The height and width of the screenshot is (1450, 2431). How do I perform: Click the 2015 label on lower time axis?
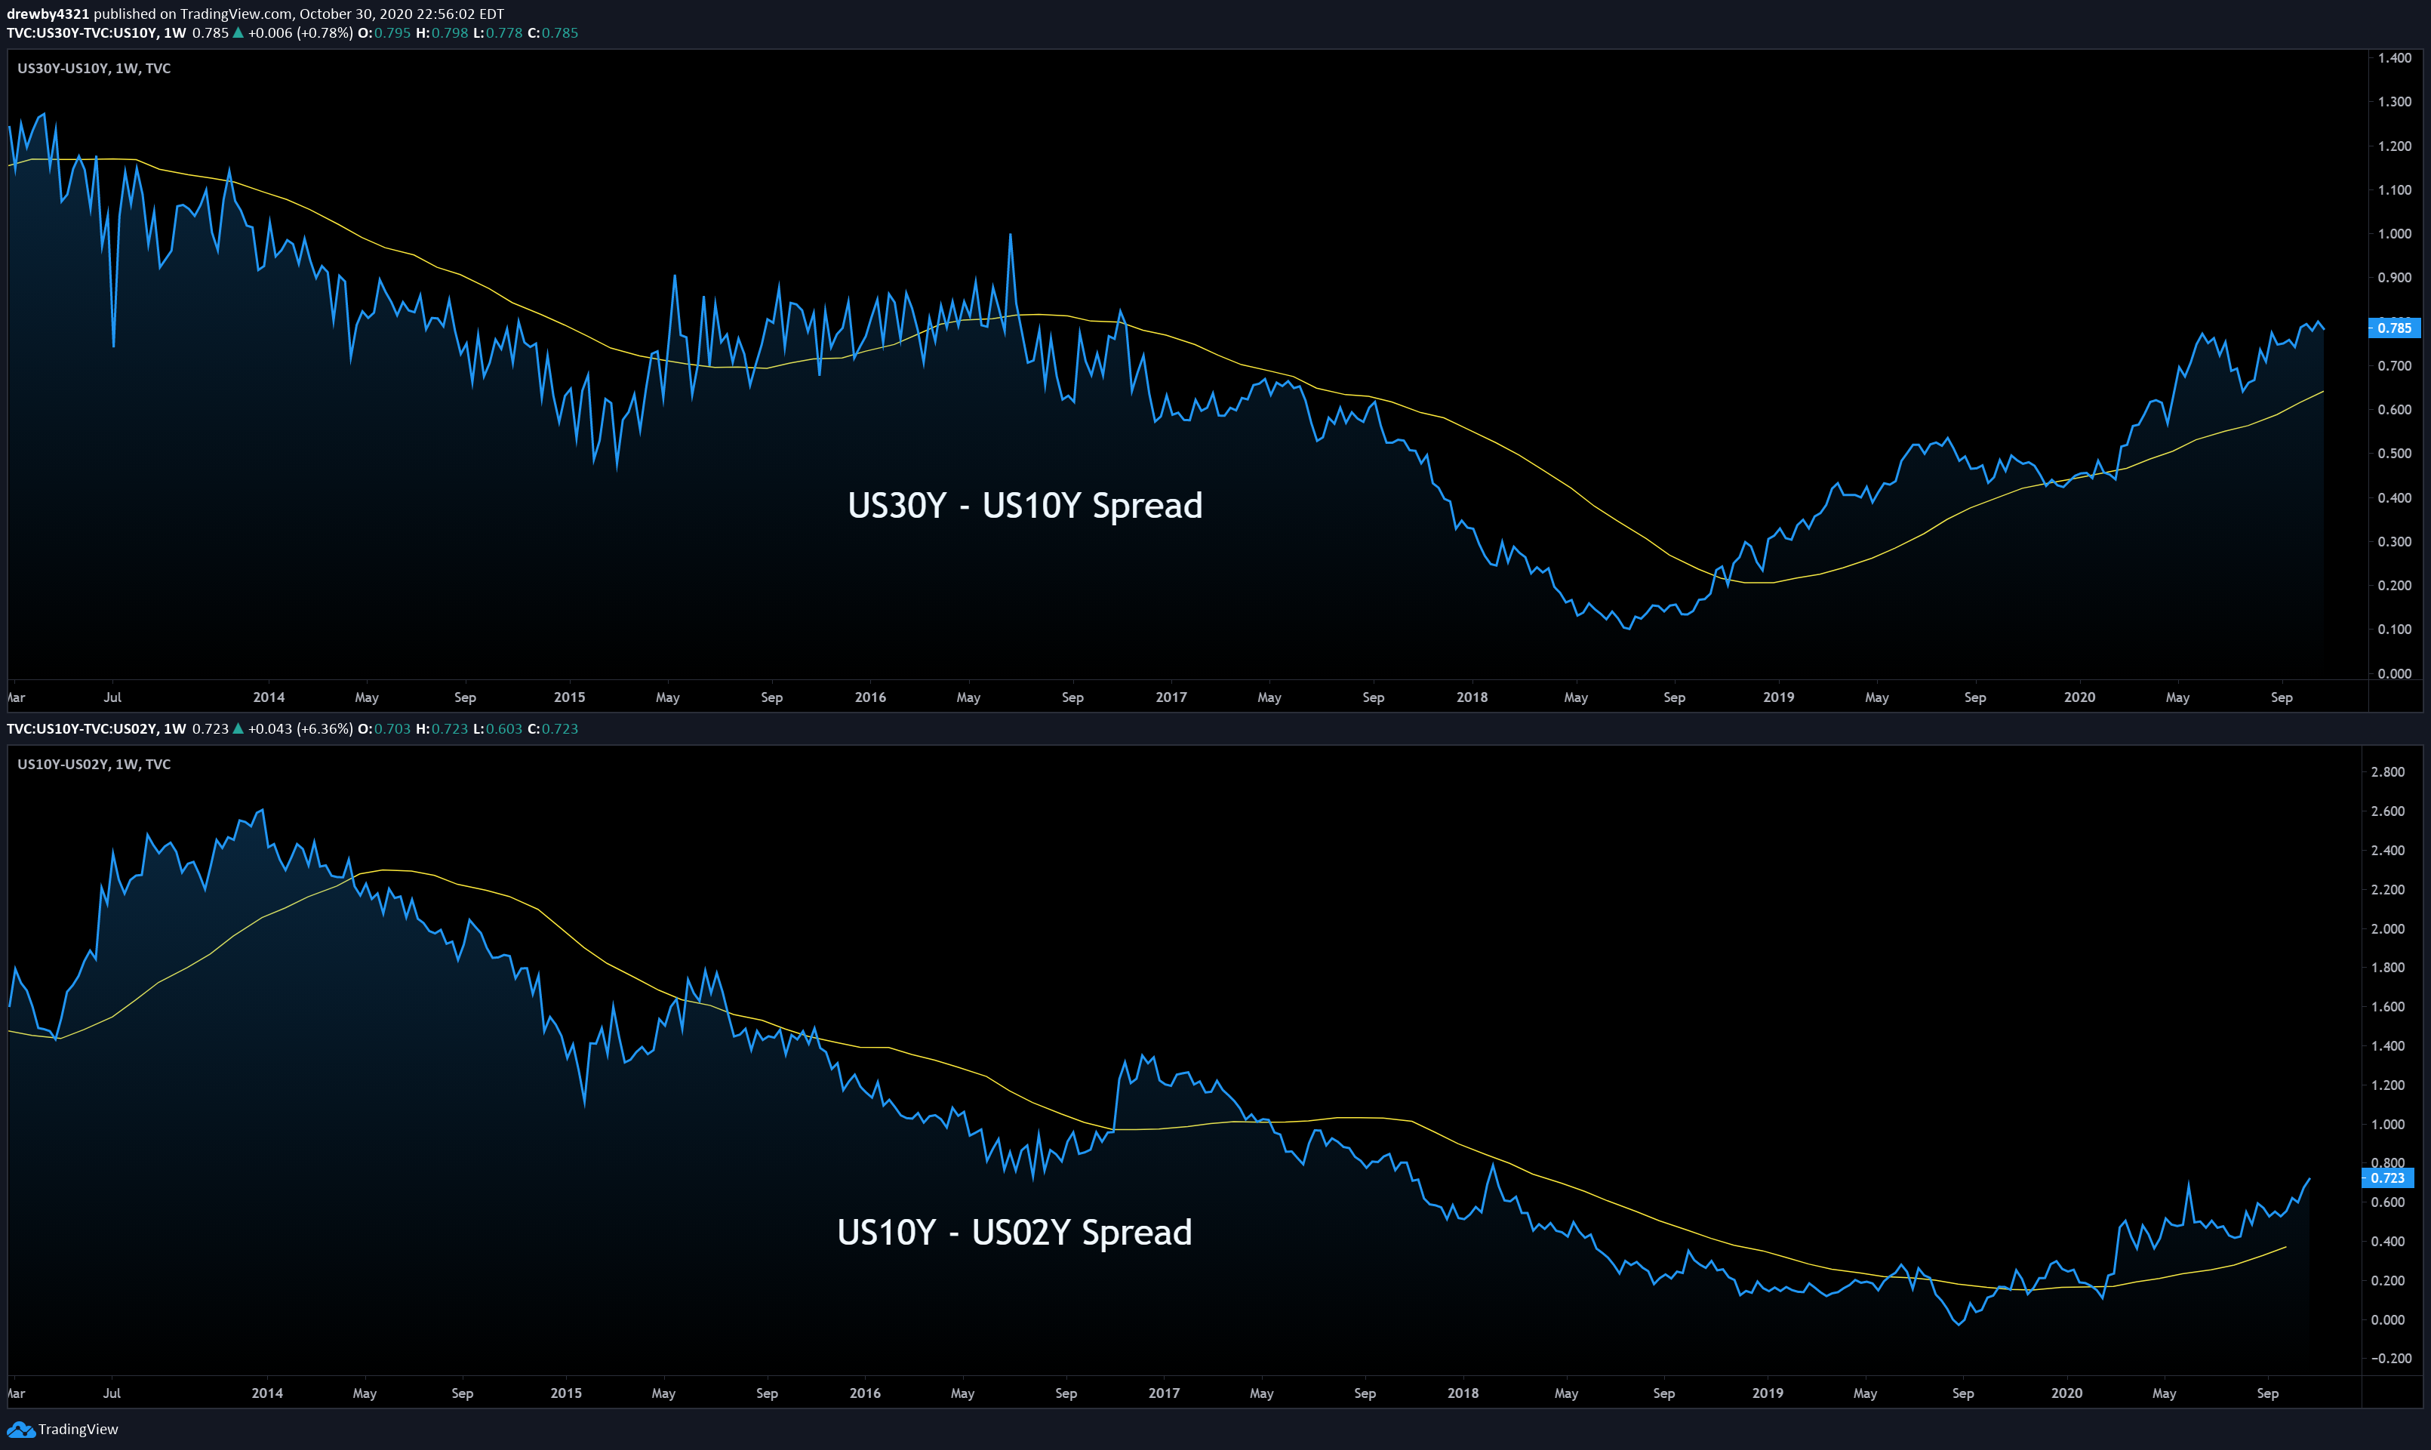point(567,1393)
